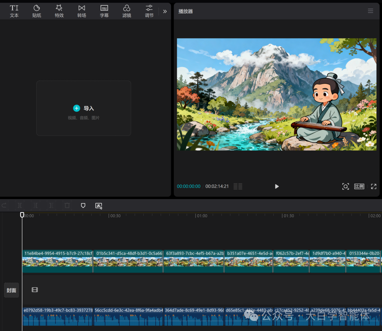Select video clip 01b5c341-d5ca-48df
The image size is (382, 331).
128,261
